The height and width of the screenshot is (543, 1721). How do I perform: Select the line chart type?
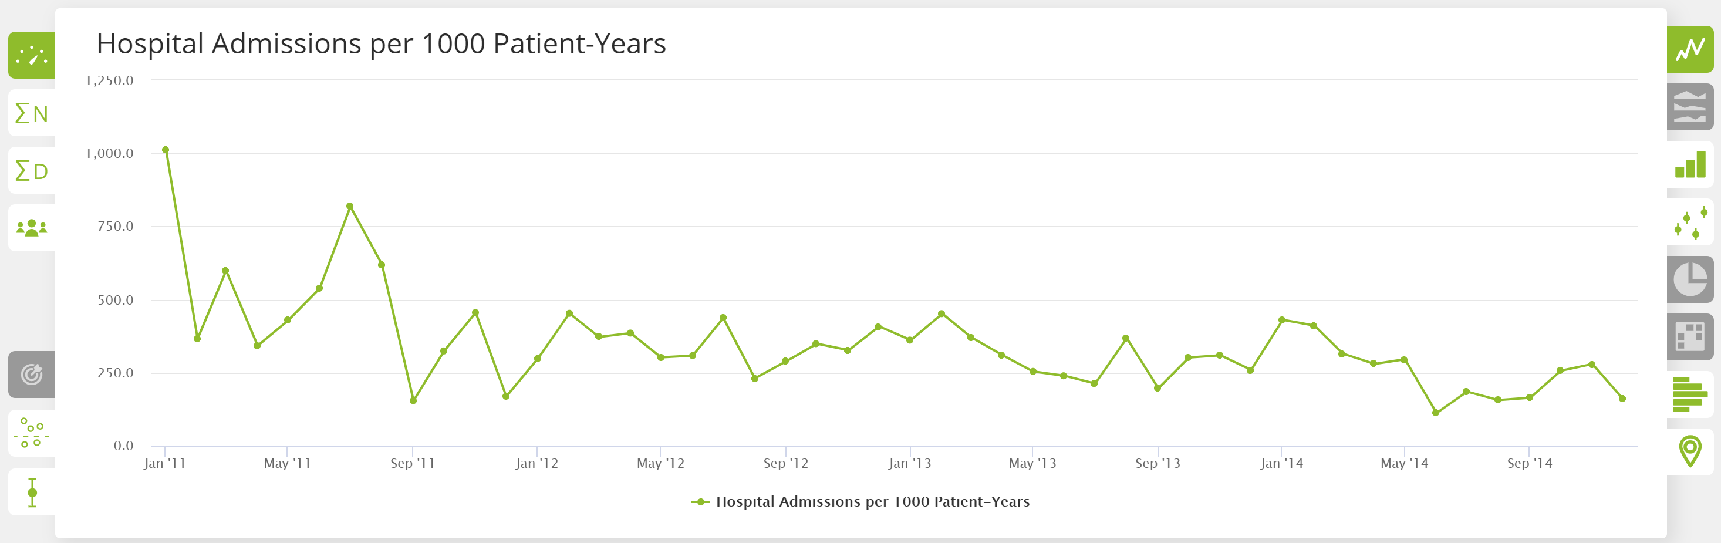tap(1691, 49)
